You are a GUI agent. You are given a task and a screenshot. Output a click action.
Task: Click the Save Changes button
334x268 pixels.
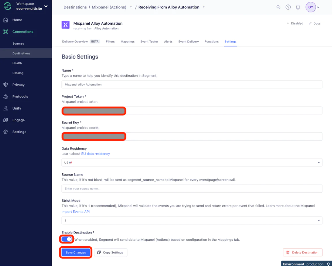click(x=76, y=252)
